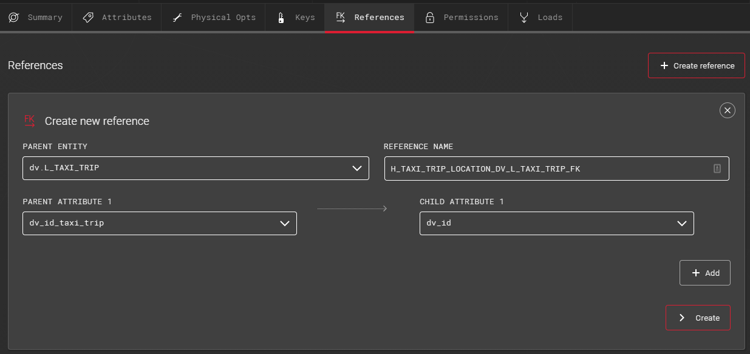Click the fork icon for Loads

(x=524, y=18)
